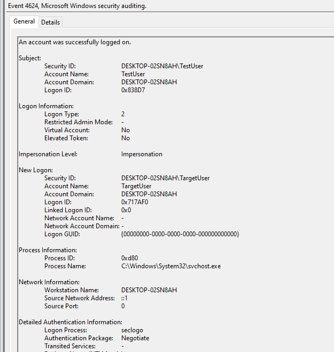Click the Linked Logon ID value 0x0

click(x=126, y=210)
